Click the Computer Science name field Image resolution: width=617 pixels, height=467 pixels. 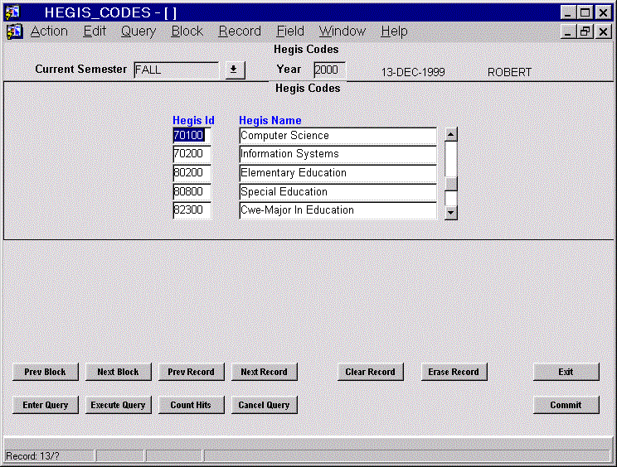tap(338, 136)
